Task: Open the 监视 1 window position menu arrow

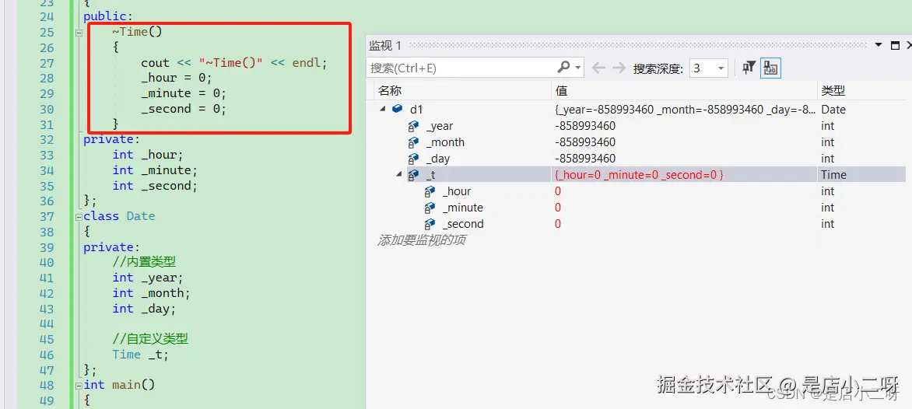Action: point(879,45)
